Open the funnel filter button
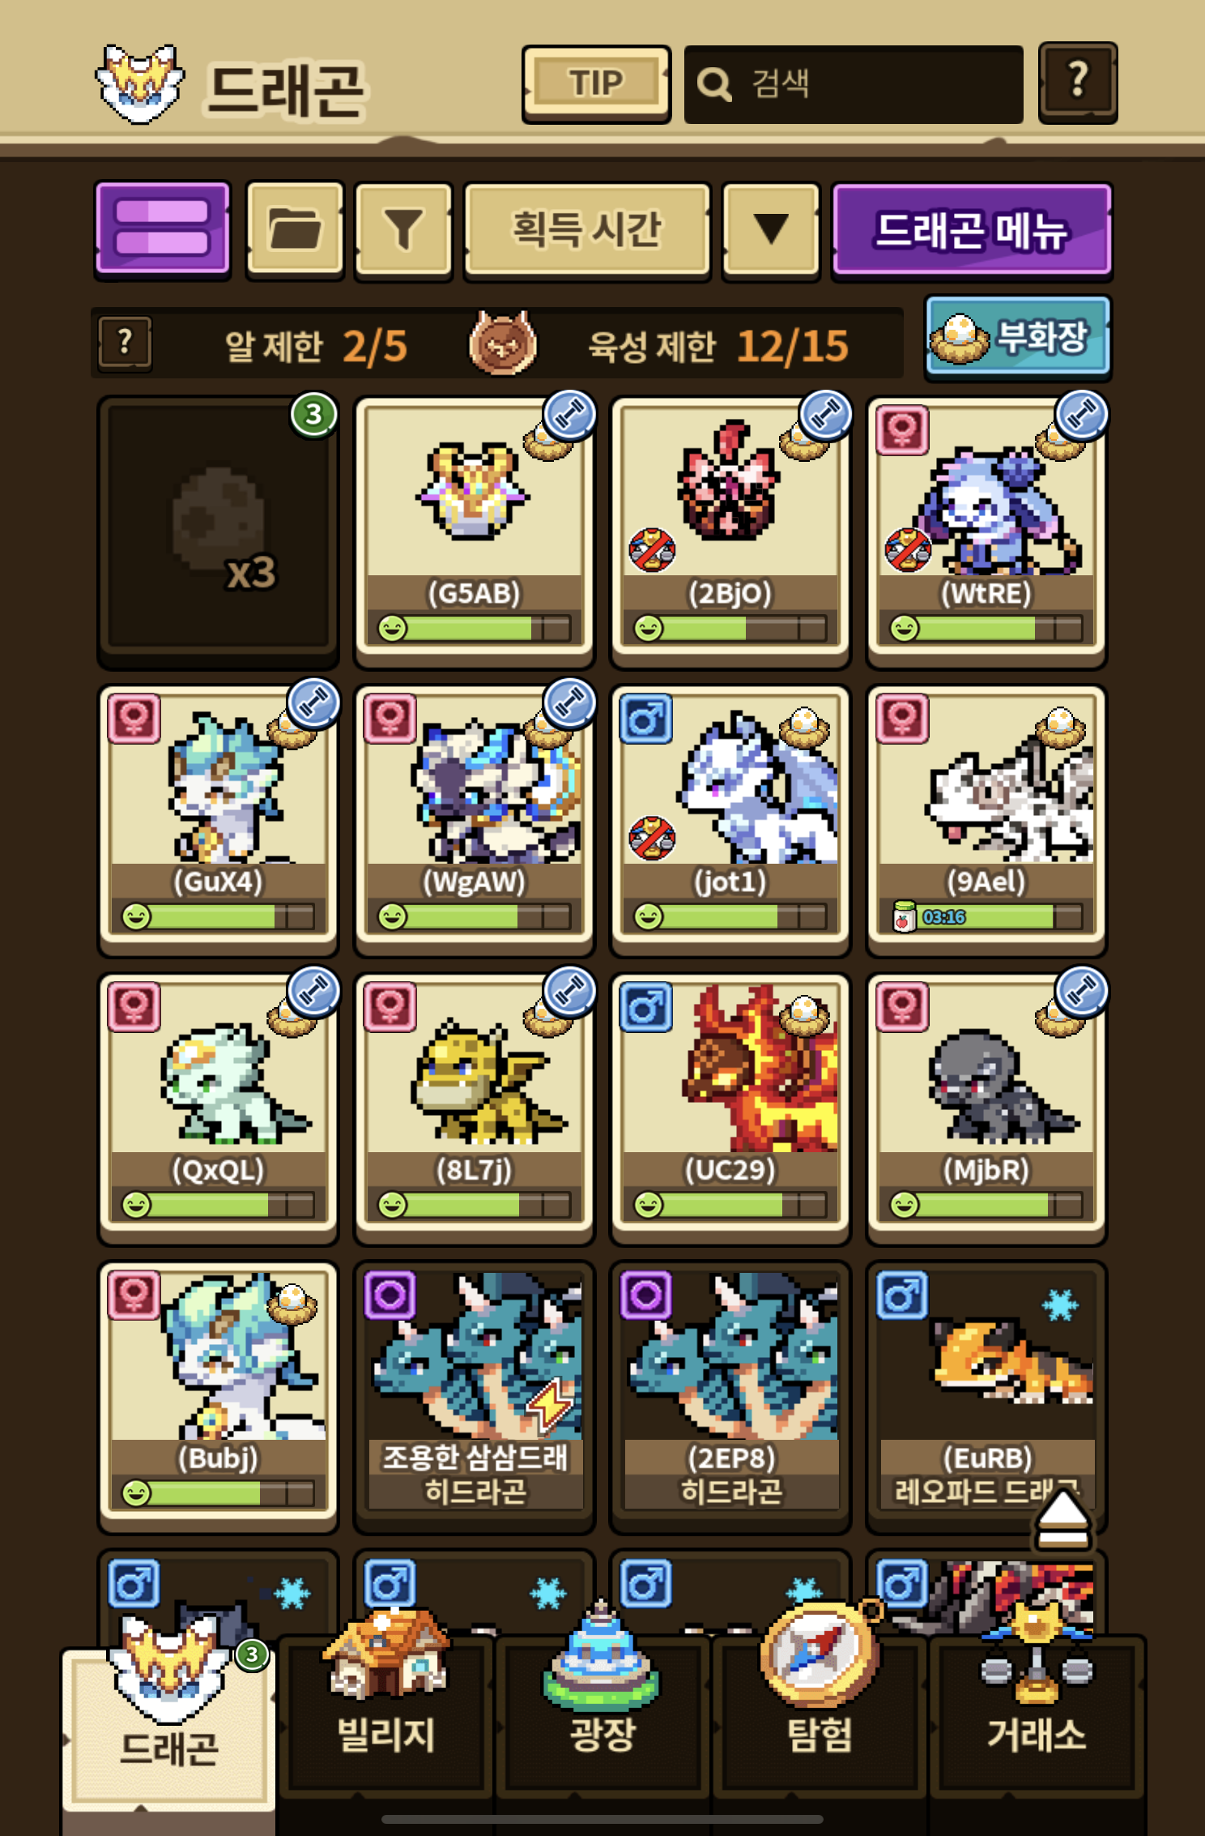The width and height of the screenshot is (1205, 1836). pyautogui.click(x=403, y=229)
